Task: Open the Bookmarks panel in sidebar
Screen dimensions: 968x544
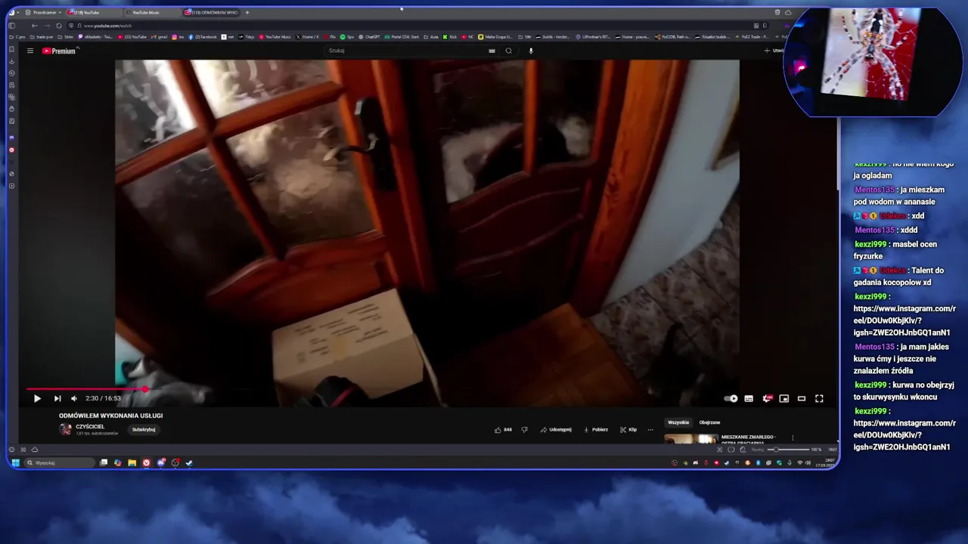Action: click(11, 49)
